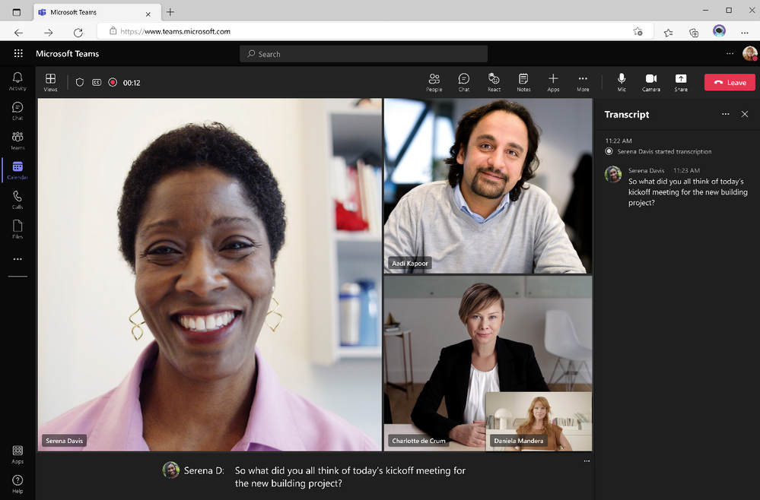Open Activity in the left sidebar
Image resolution: width=760 pixels, height=500 pixels.
17,81
